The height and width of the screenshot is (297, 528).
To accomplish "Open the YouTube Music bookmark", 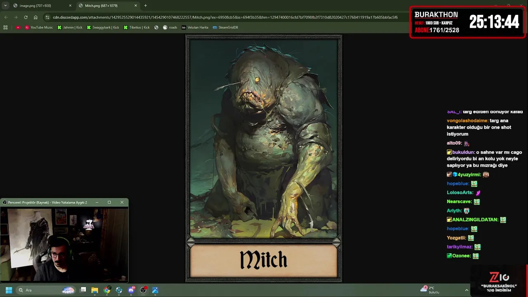I will pyautogui.click(x=39, y=27).
